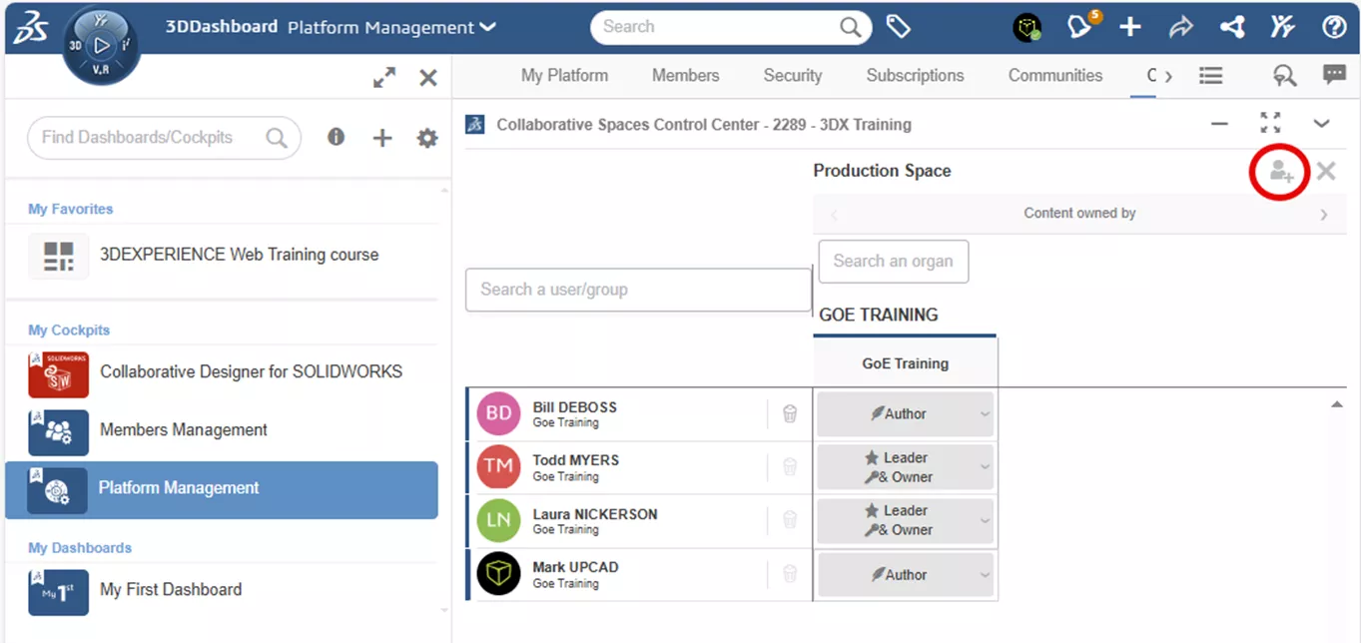Switch to the Security tab
Image resolution: width=1361 pixels, height=643 pixels.
coord(793,75)
